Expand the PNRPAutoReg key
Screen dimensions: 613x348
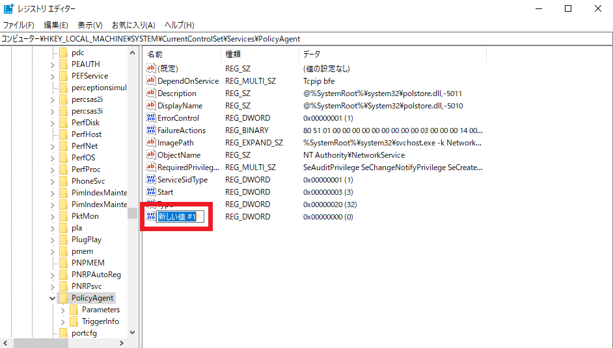[x=53, y=275]
